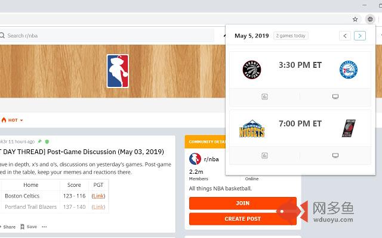The width and height of the screenshot is (382, 238).
Task: Click the Share button on post
Action: (x=8, y=227)
